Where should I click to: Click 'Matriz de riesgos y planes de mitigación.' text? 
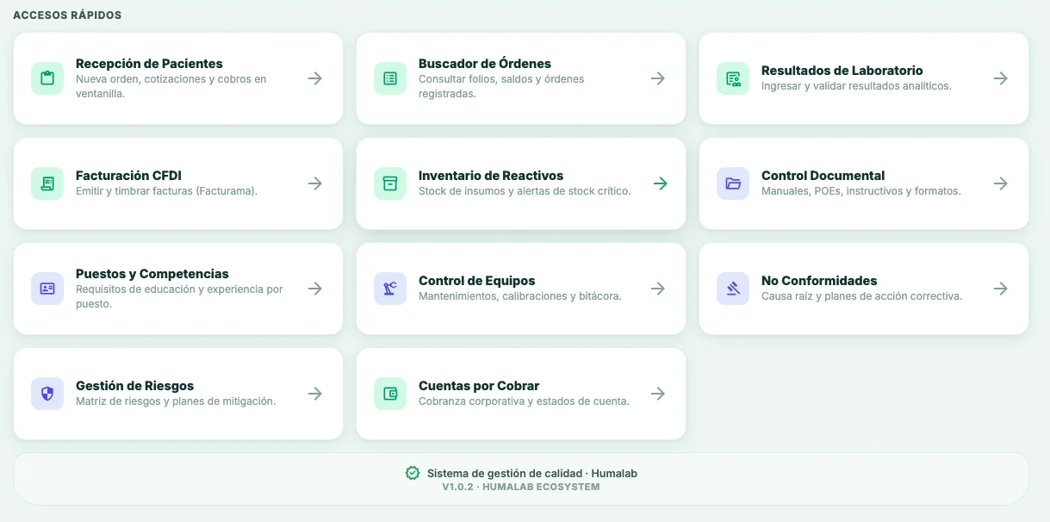click(x=176, y=401)
